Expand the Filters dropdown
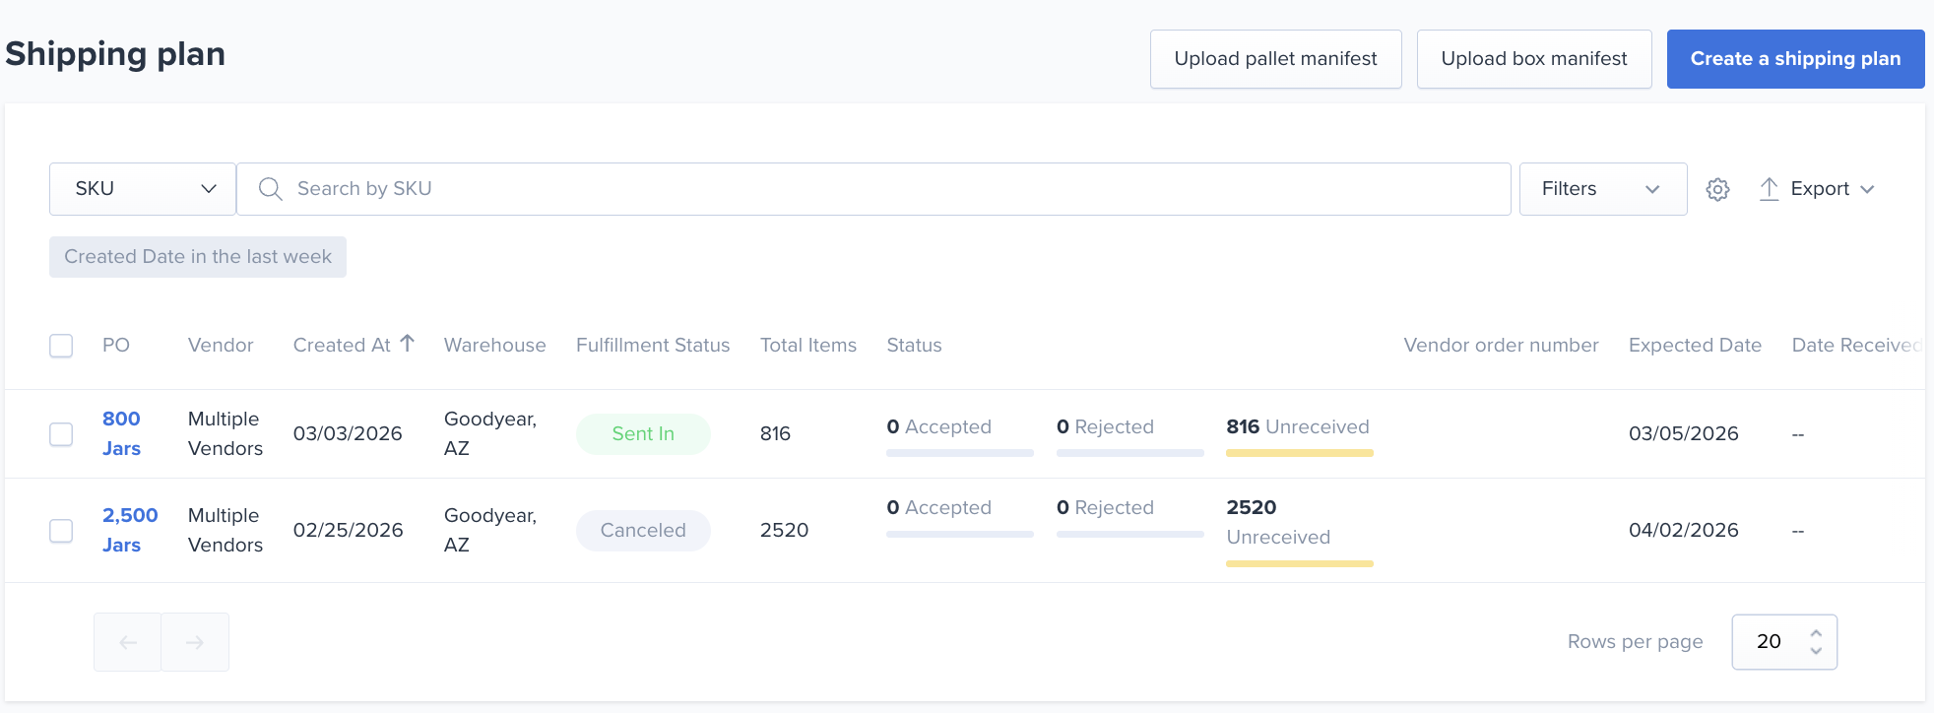The width and height of the screenshot is (1934, 713). pyautogui.click(x=1603, y=189)
